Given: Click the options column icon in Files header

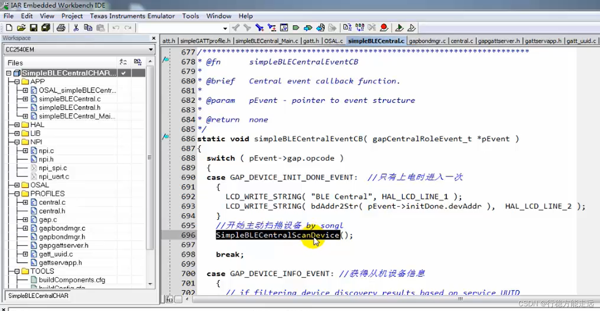Looking at the screenshot, I should (x=123, y=62).
